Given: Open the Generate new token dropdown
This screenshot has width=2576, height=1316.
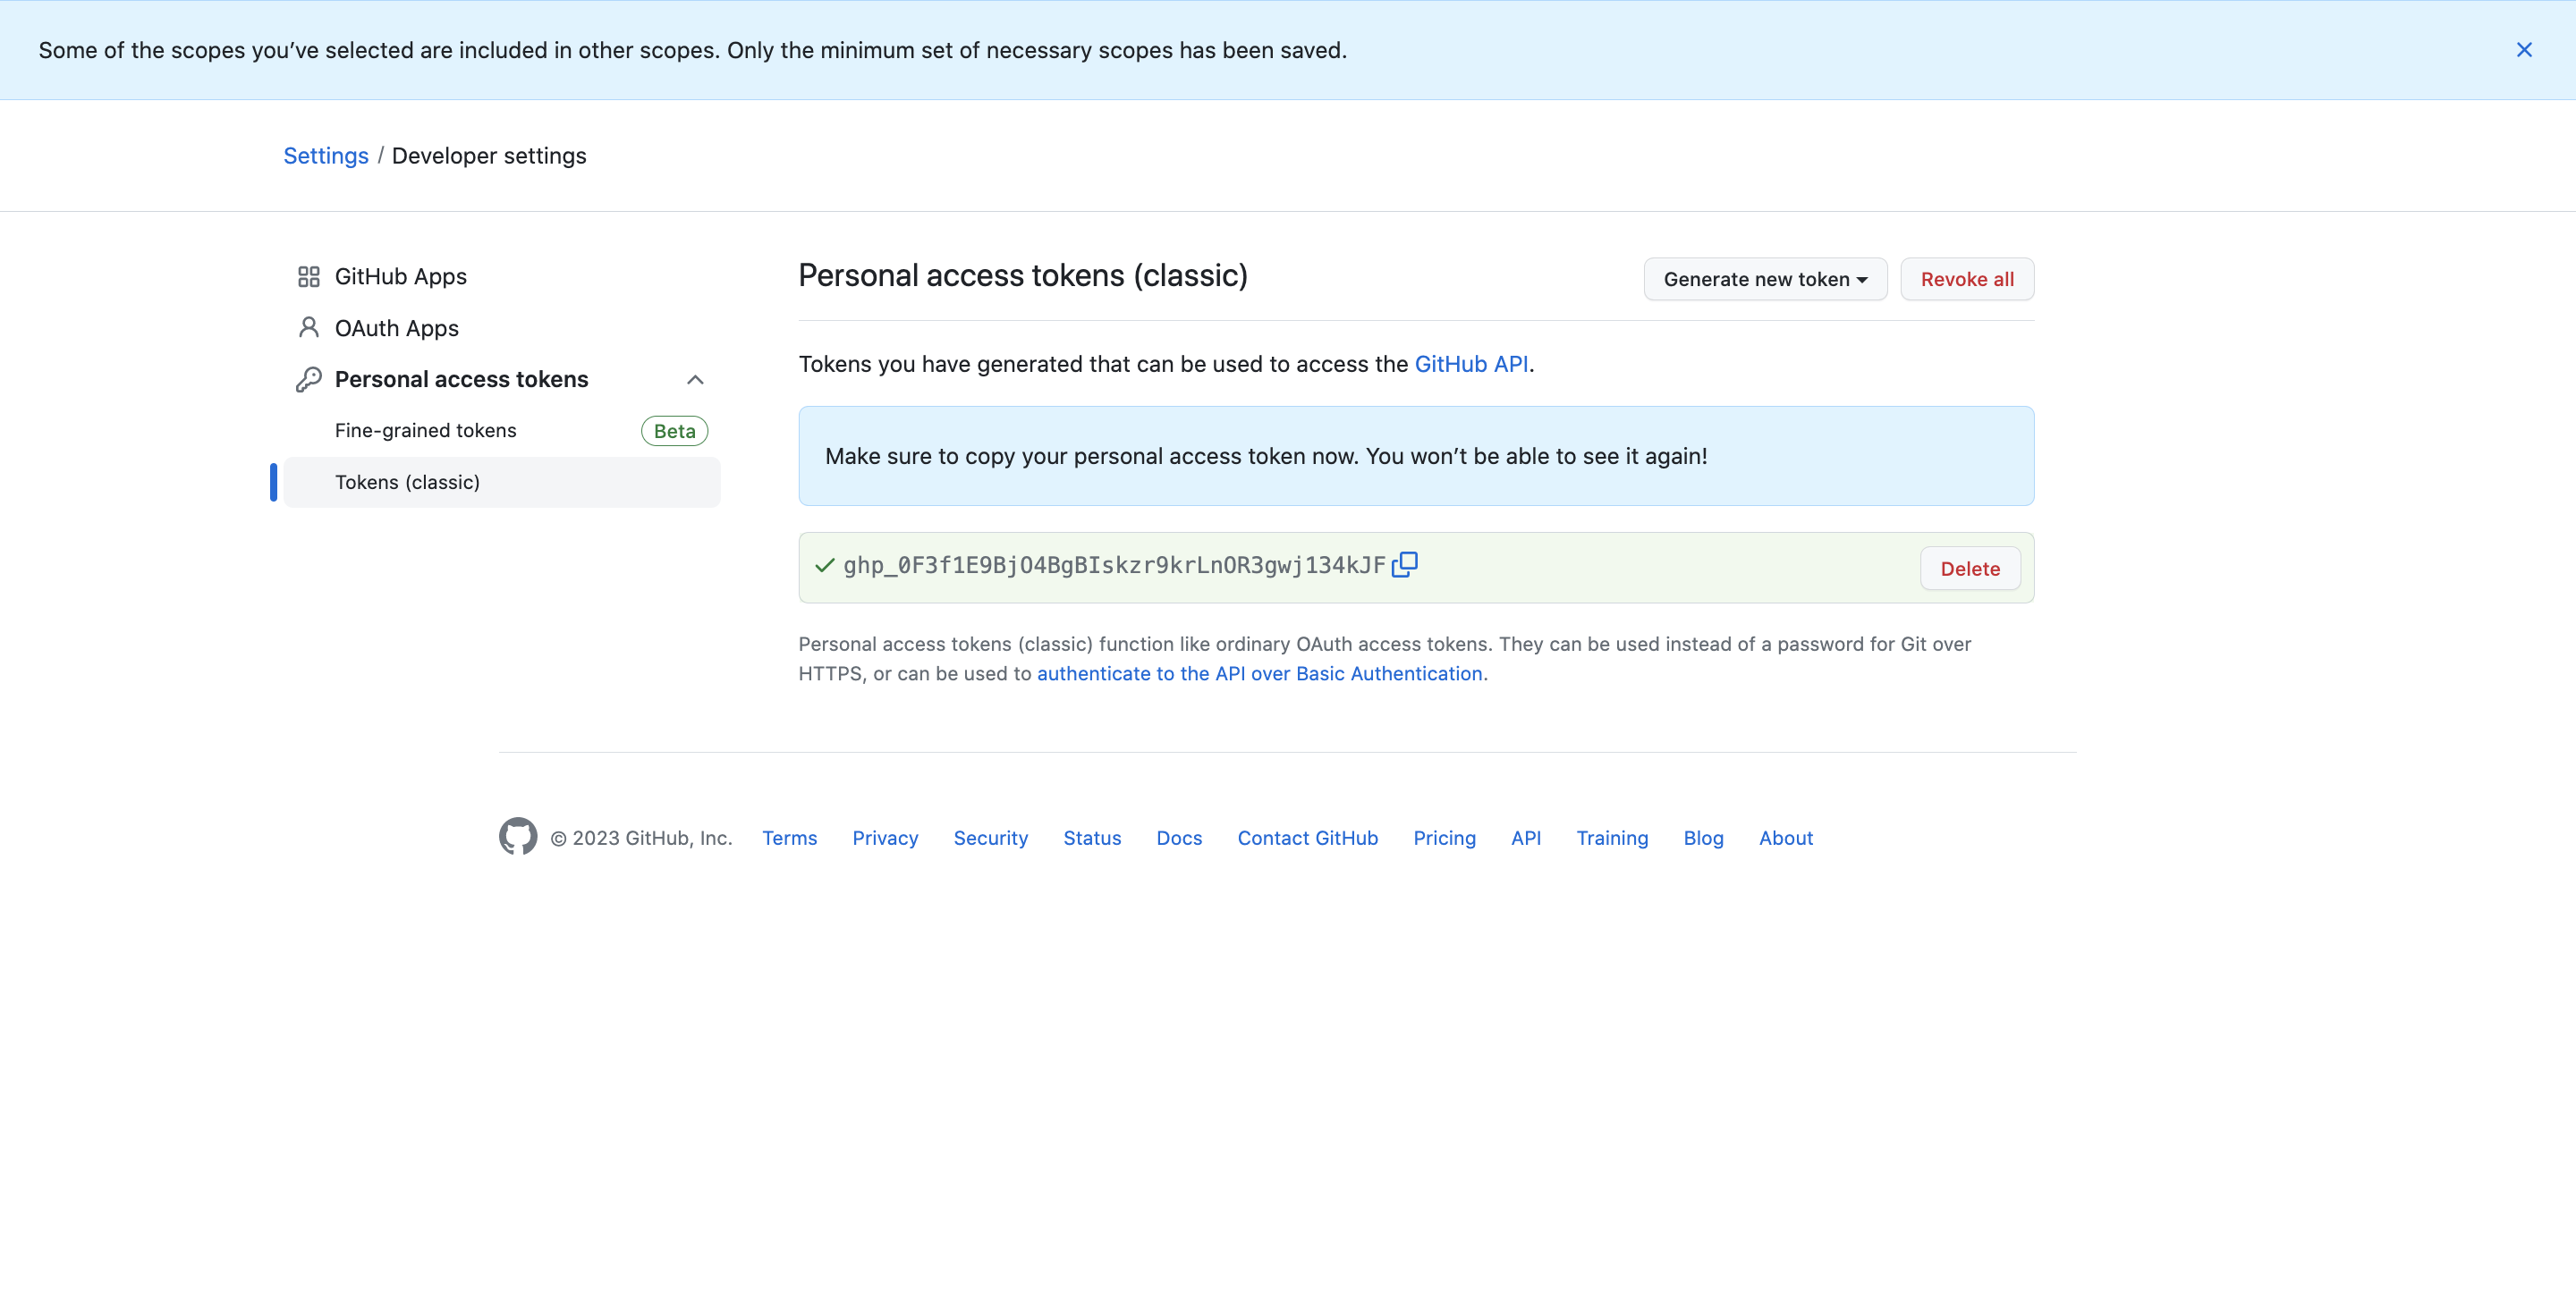Looking at the screenshot, I should [x=1765, y=279].
